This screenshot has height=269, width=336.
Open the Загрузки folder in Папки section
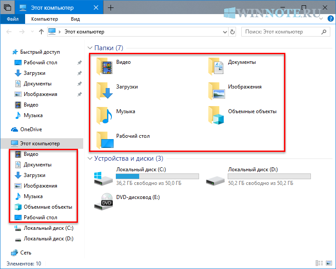click(x=117, y=91)
